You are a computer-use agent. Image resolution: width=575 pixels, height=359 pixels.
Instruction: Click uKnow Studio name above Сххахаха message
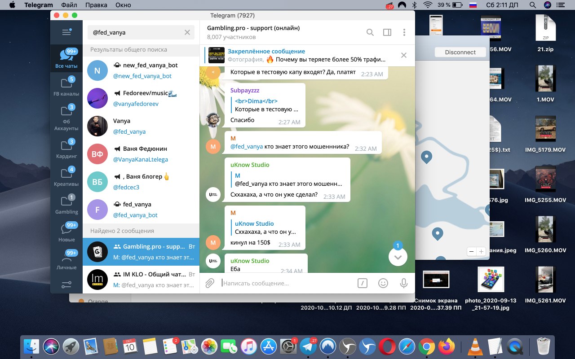click(250, 165)
